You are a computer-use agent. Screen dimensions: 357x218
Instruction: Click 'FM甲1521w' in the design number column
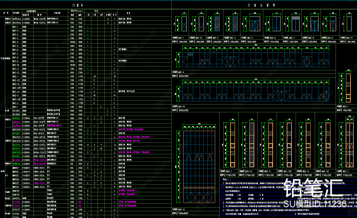[x=17, y=19]
